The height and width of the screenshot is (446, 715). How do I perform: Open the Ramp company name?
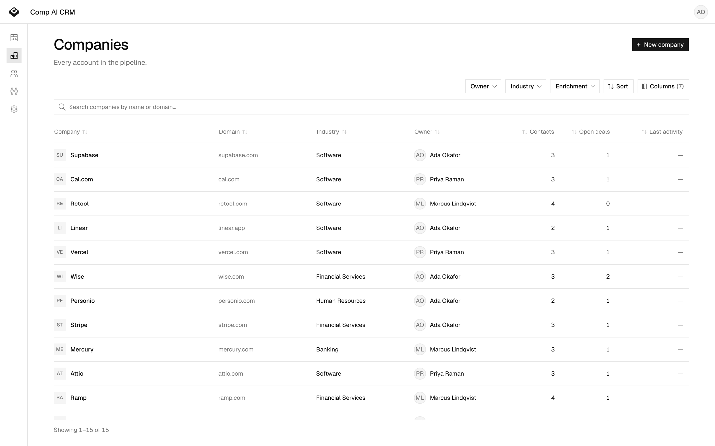tap(78, 398)
